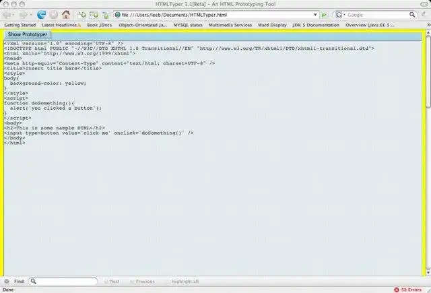Click the 'function doSomething(){' line
This screenshot has width=431, height=293.
(x=39, y=103)
